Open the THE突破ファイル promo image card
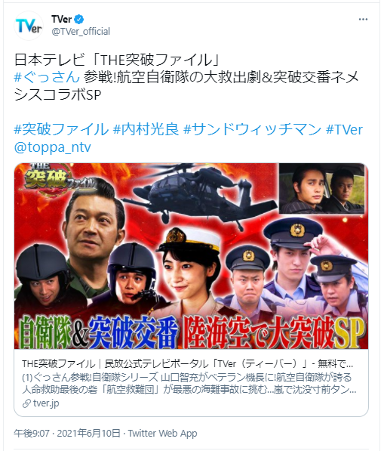Viewport: 384px width, 451px height. point(192,256)
